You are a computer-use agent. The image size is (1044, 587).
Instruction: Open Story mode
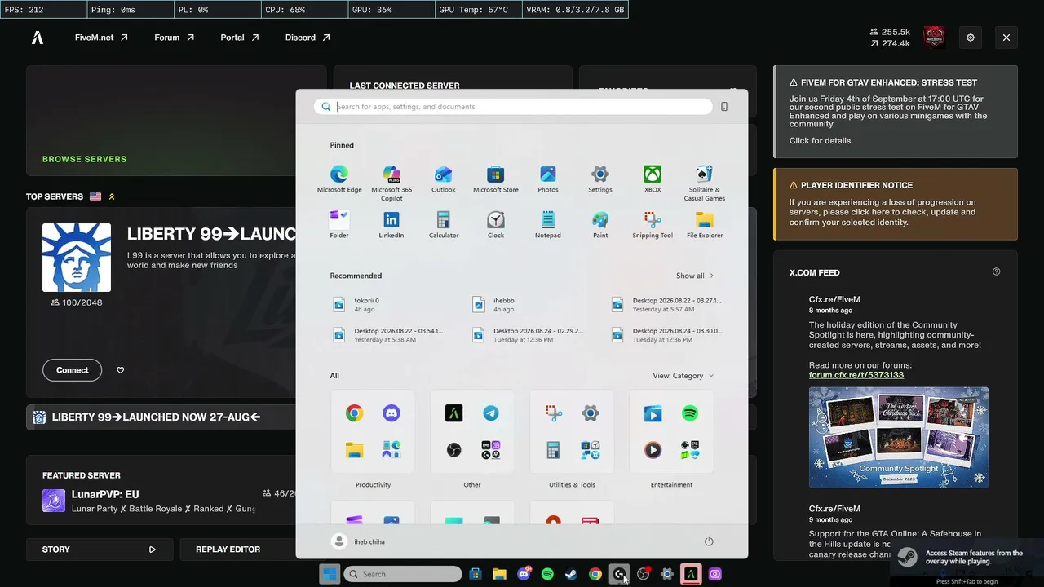click(x=100, y=549)
